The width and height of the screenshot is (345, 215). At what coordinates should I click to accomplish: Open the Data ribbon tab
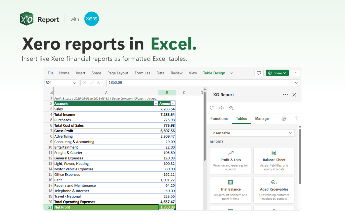click(160, 73)
